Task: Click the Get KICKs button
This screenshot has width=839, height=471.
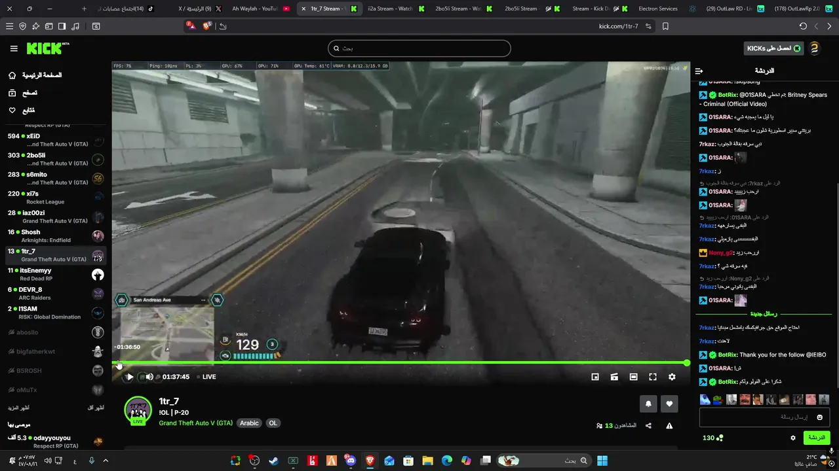Action: click(773, 48)
